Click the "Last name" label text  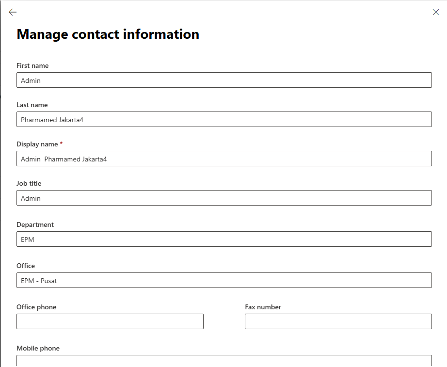click(32, 105)
